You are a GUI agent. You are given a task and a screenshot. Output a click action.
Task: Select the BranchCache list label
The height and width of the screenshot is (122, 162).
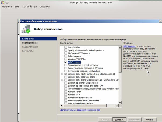[74, 48]
